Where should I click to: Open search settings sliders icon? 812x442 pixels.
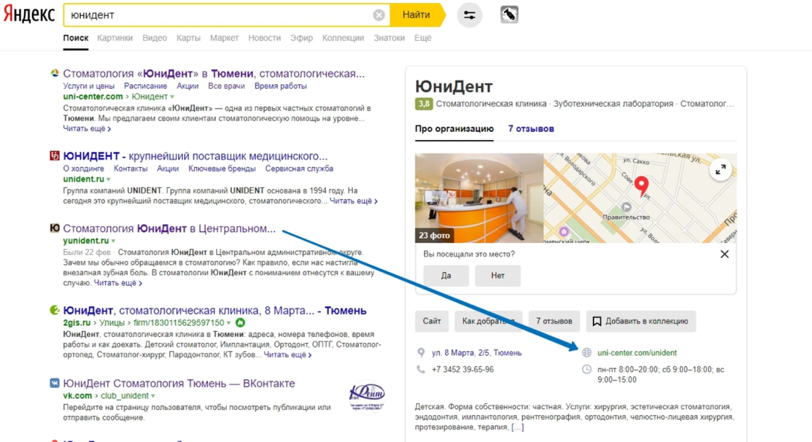coord(469,15)
